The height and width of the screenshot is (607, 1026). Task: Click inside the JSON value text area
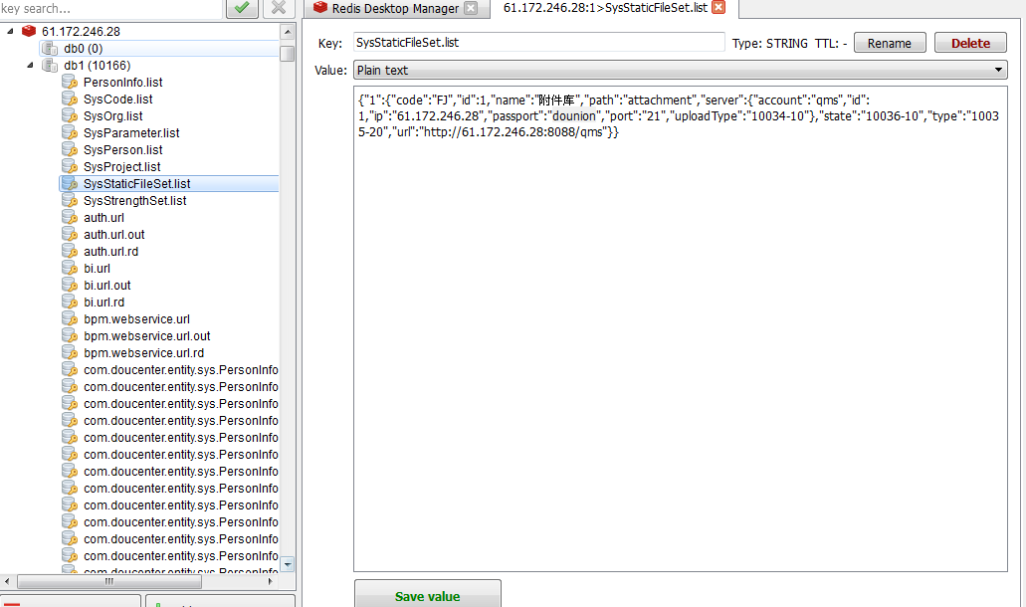(x=681, y=328)
